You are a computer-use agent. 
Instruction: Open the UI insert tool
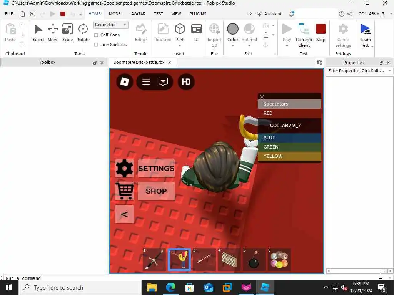196,33
